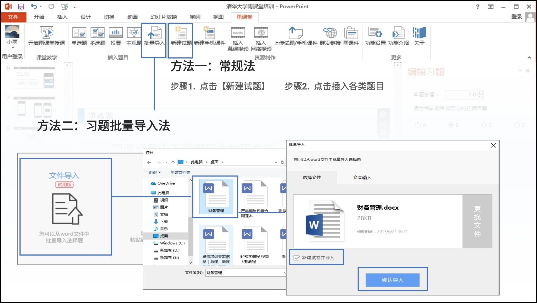The height and width of the screenshot is (303, 537).
Task: Open the undo history dropdown arrow
Action: coord(41,6)
